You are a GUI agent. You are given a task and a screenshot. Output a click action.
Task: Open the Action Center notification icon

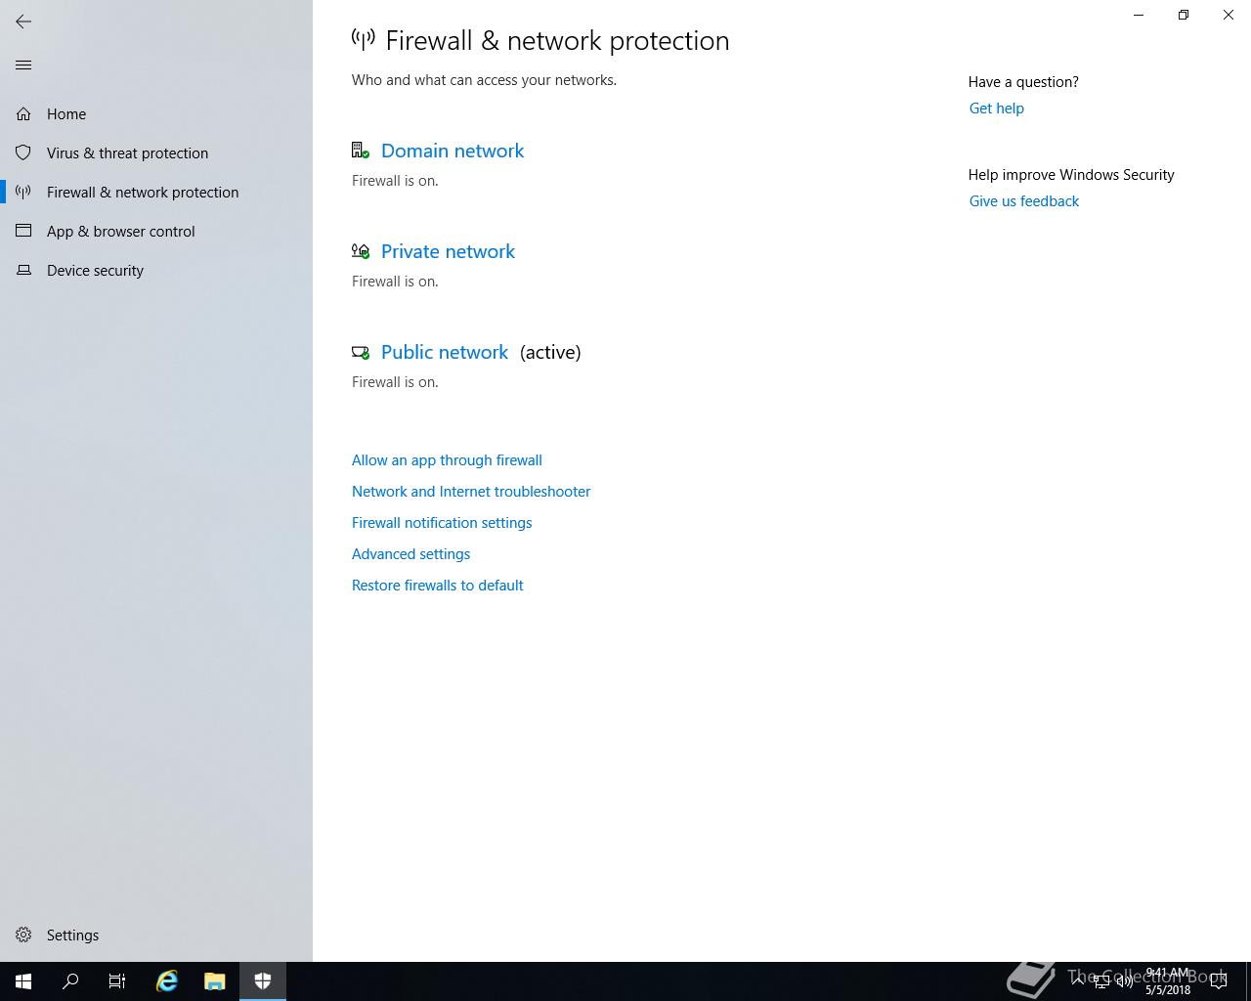pyautogui.click(x=1220, y=981)
